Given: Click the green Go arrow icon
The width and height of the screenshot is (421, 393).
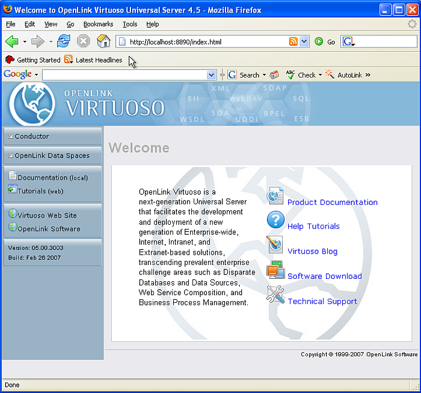Looking at the screenshot, I should [x=319, y=41].
